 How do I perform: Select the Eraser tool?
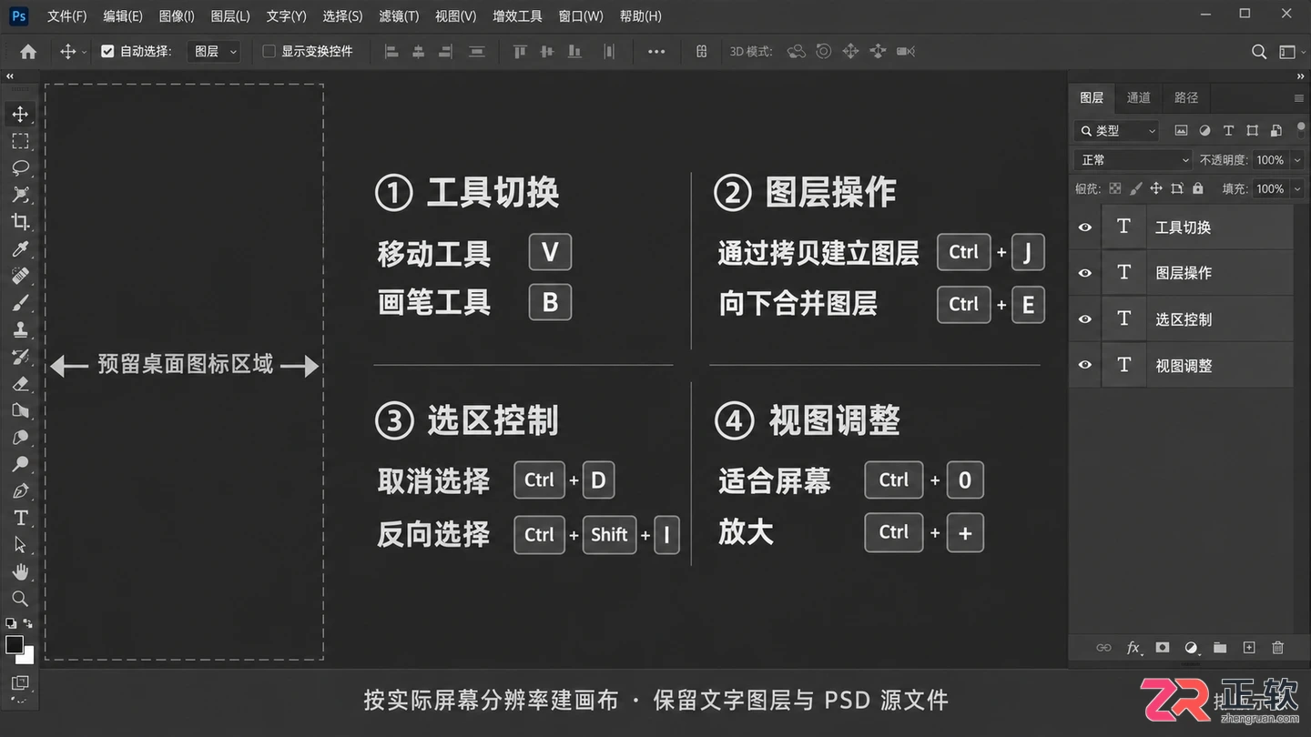pos(20,383)
